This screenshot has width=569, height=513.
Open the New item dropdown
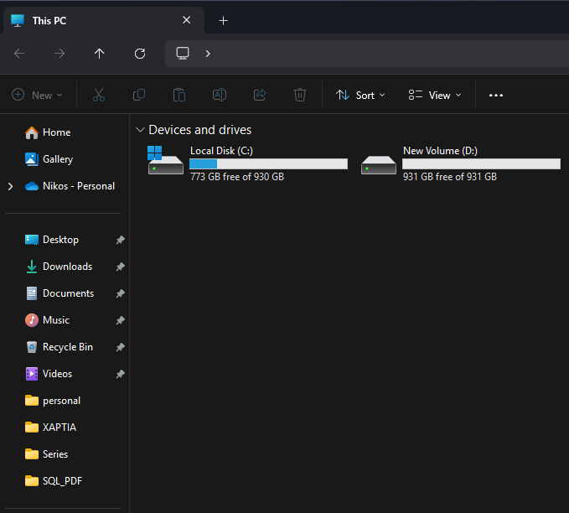tap(37, 95)
